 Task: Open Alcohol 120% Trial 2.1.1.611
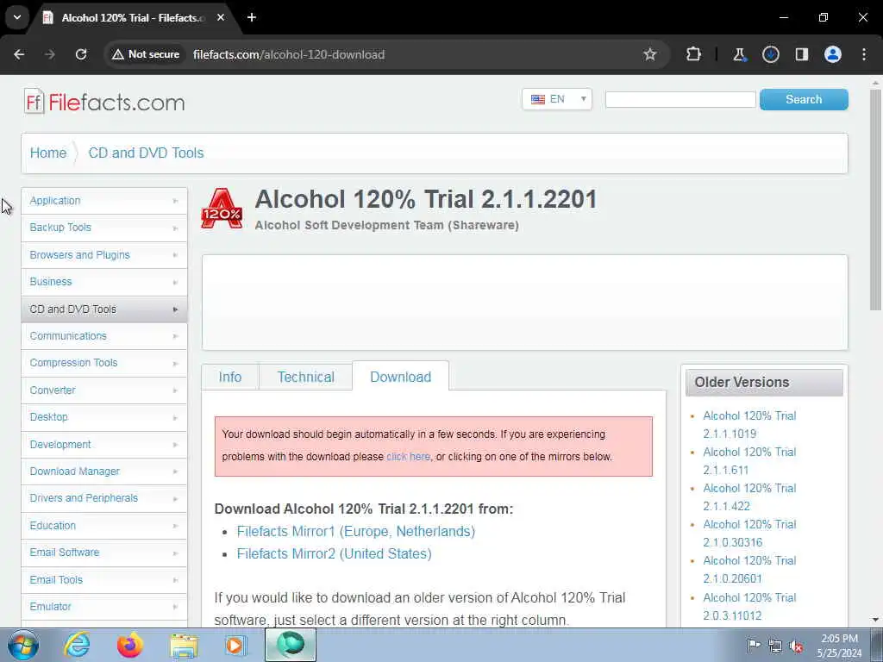click(x=749, y=460)
